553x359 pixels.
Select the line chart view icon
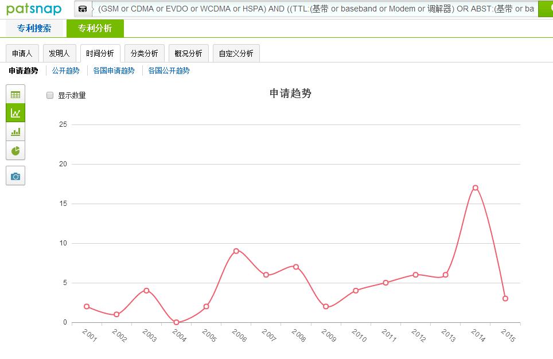coord(15,113)
